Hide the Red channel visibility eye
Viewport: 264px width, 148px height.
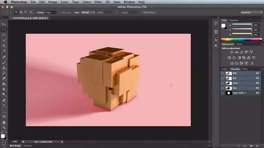tap(222, 78)
